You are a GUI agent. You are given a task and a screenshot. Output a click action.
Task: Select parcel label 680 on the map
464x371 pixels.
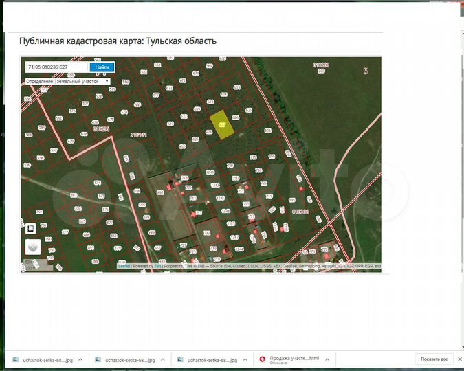click(x=137, y=104)
